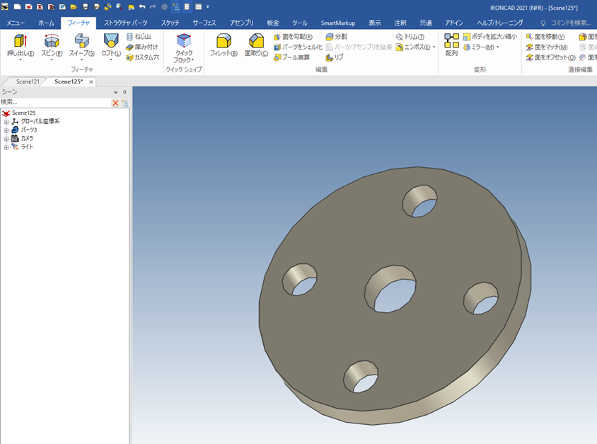The height and width of the screenshot is (444, 597).
Task: Switch to the Scene121 document tab
Action: click(x=28, y=82)
